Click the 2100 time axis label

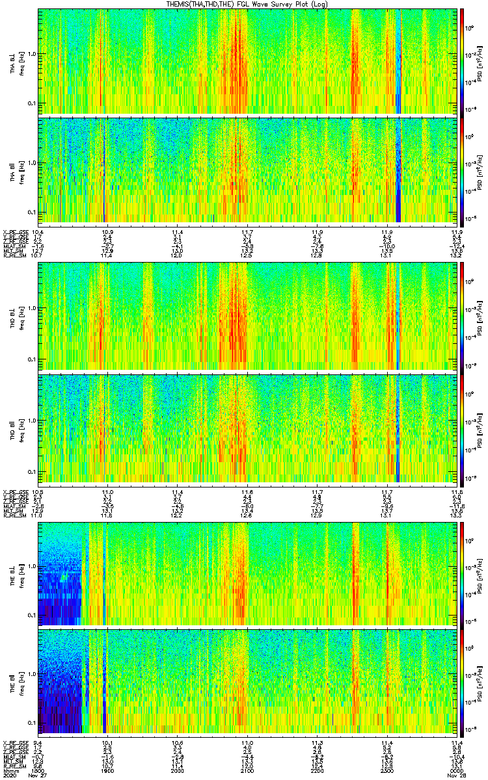(x=247, y=771)
